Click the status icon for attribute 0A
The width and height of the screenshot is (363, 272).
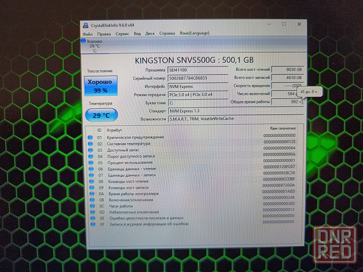[92, 193]
